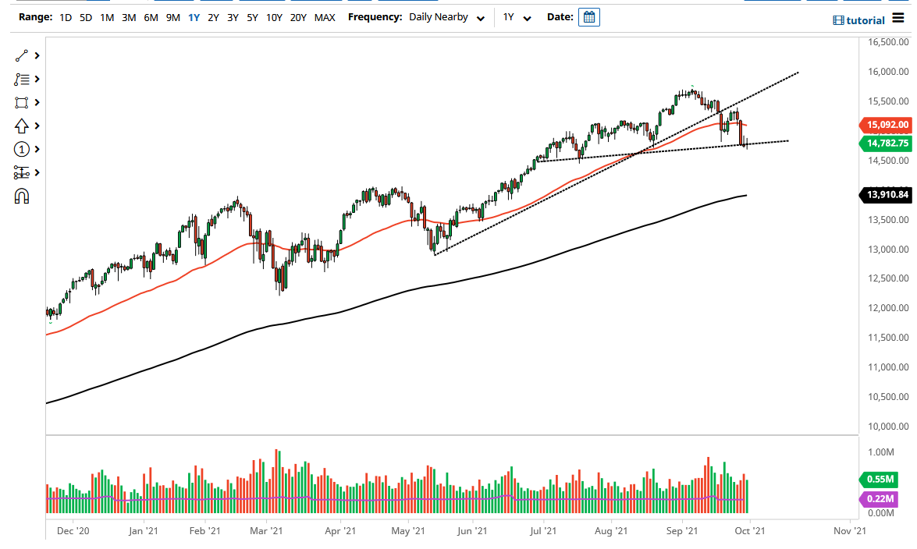
Task: Select the Fibonacci retracement tool icon
Action: (21, 80)
